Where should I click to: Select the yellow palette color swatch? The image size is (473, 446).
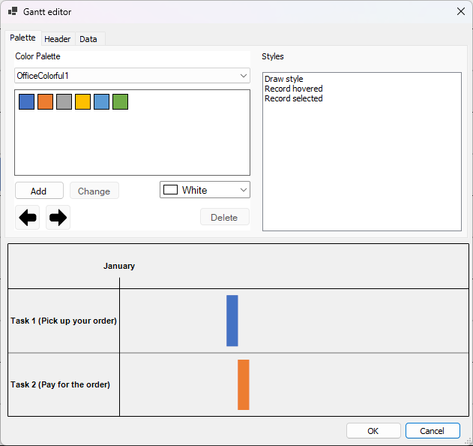tap(82, 102)
